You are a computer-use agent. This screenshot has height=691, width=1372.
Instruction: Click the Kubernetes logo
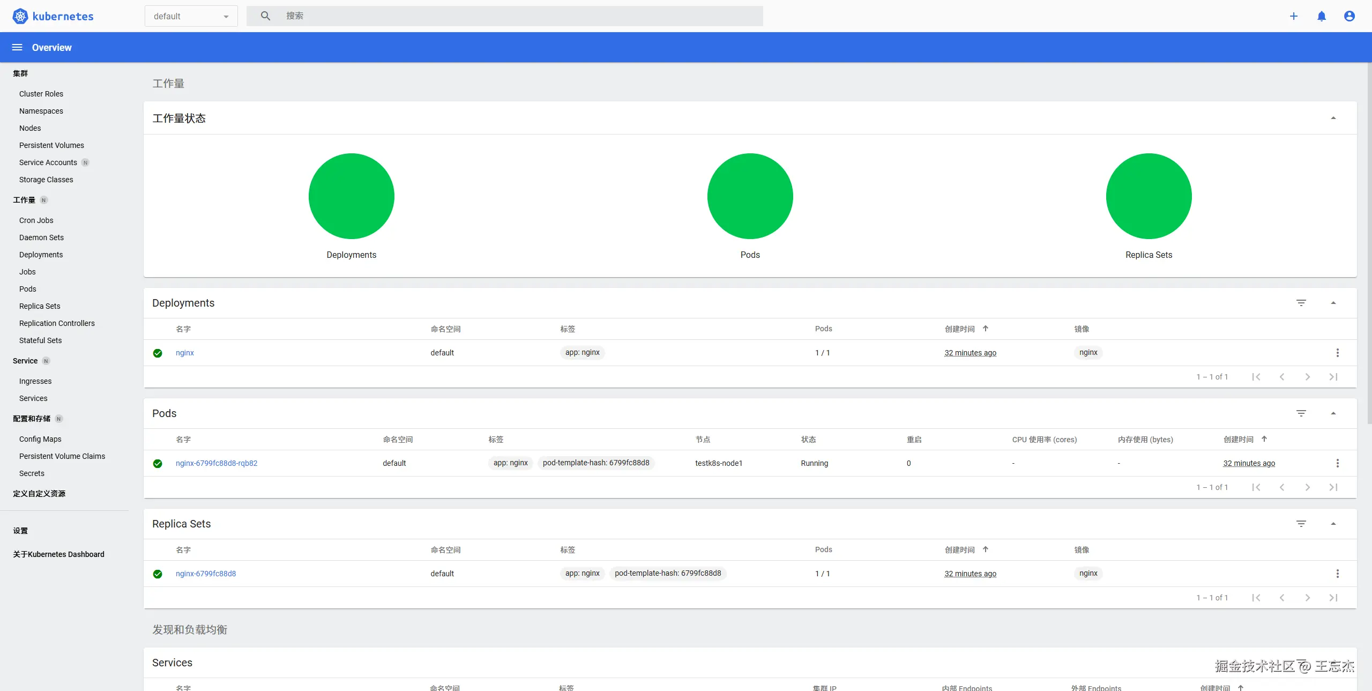(x=20, y=16)
